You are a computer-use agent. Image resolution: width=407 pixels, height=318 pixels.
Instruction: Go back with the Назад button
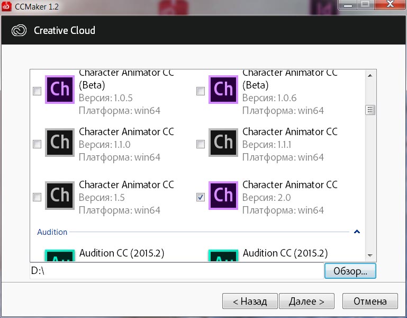click(250, 301)
